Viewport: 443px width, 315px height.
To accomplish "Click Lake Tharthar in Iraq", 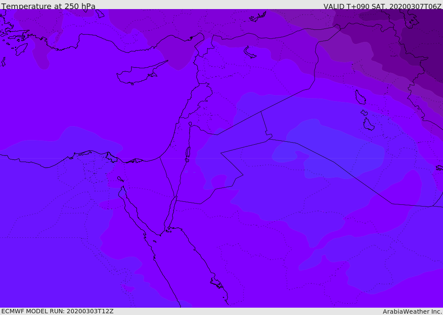I will coord(360,97).
